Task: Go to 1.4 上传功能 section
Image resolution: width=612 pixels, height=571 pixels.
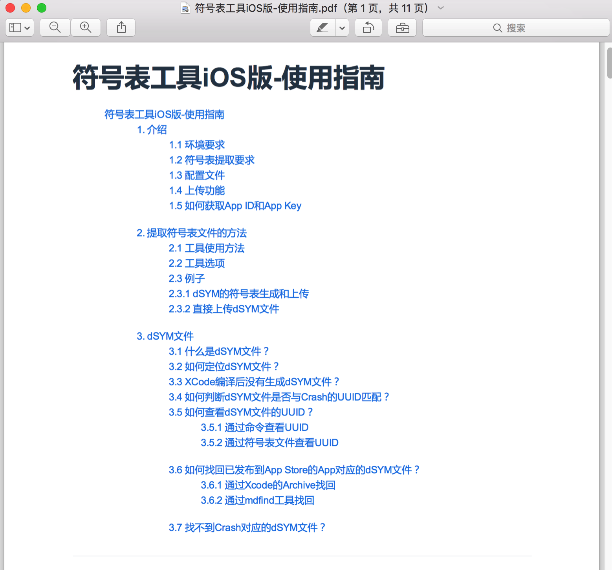Action: point(197,190)
